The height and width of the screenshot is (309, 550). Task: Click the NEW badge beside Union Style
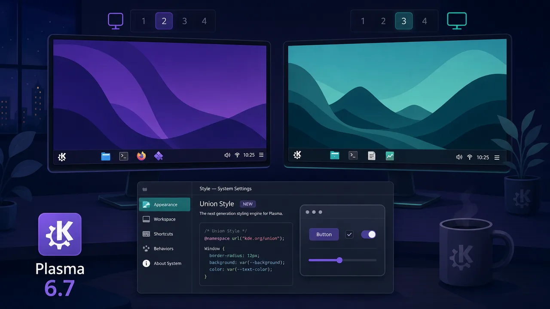(248, 204)
